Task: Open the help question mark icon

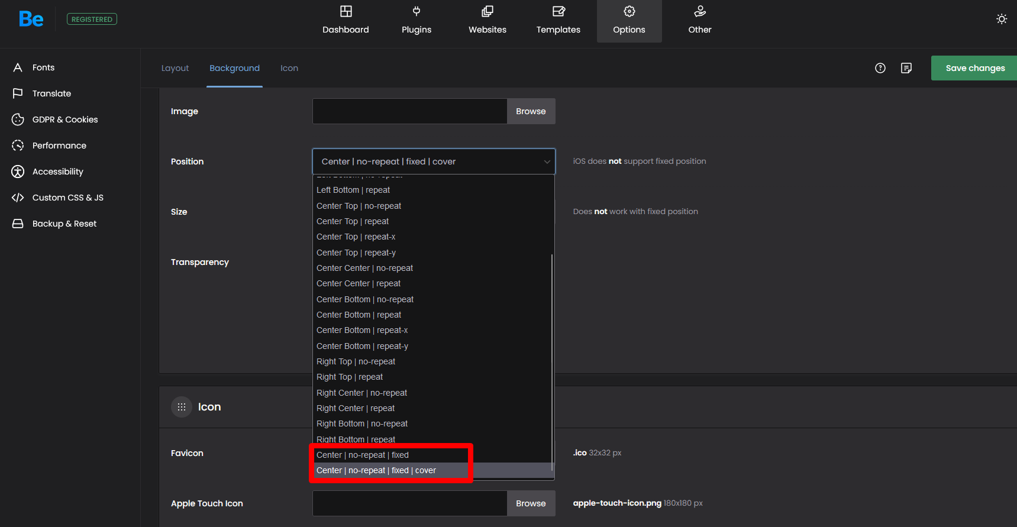Action: pos(880,68)
